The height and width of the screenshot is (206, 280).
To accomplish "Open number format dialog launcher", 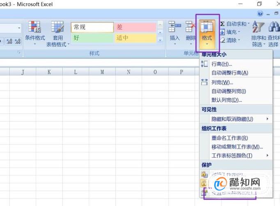I will [x=18, y=52].
